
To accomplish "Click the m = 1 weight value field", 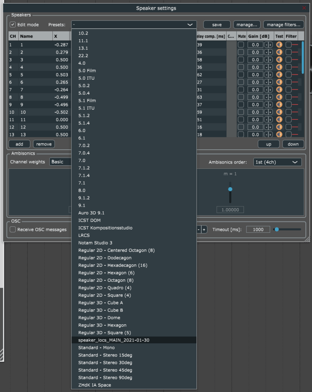I will (230, 210).
